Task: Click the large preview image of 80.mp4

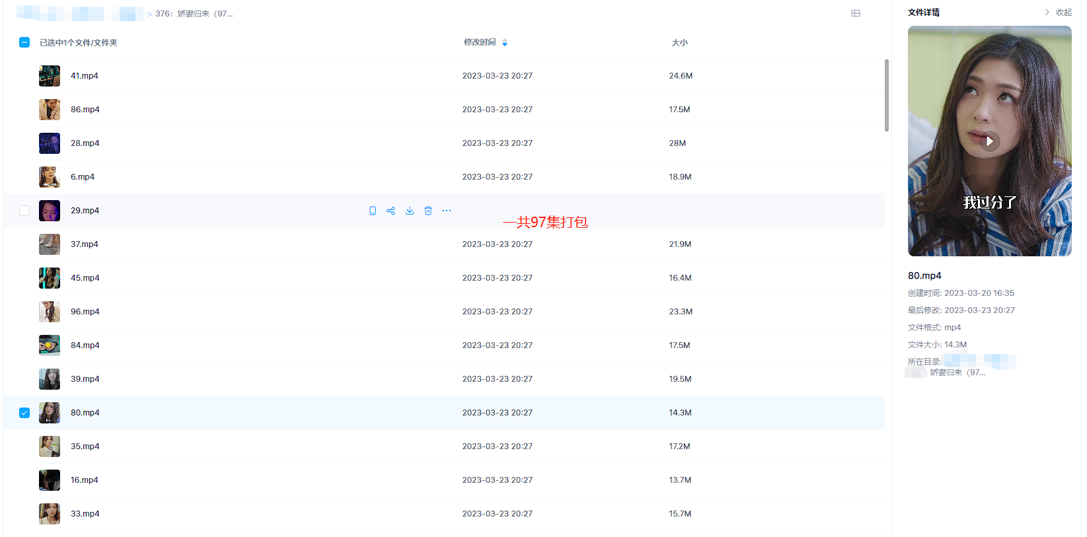Action: tap(989, 141)
